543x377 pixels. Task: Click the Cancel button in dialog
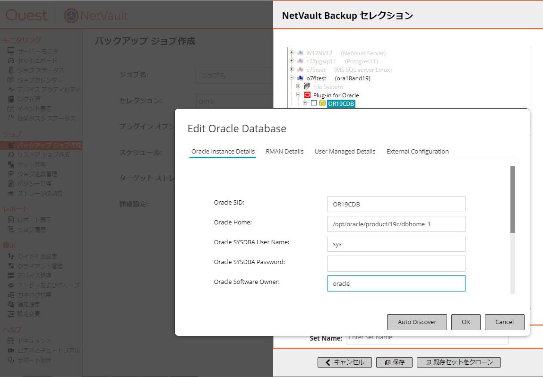[504, 322]
